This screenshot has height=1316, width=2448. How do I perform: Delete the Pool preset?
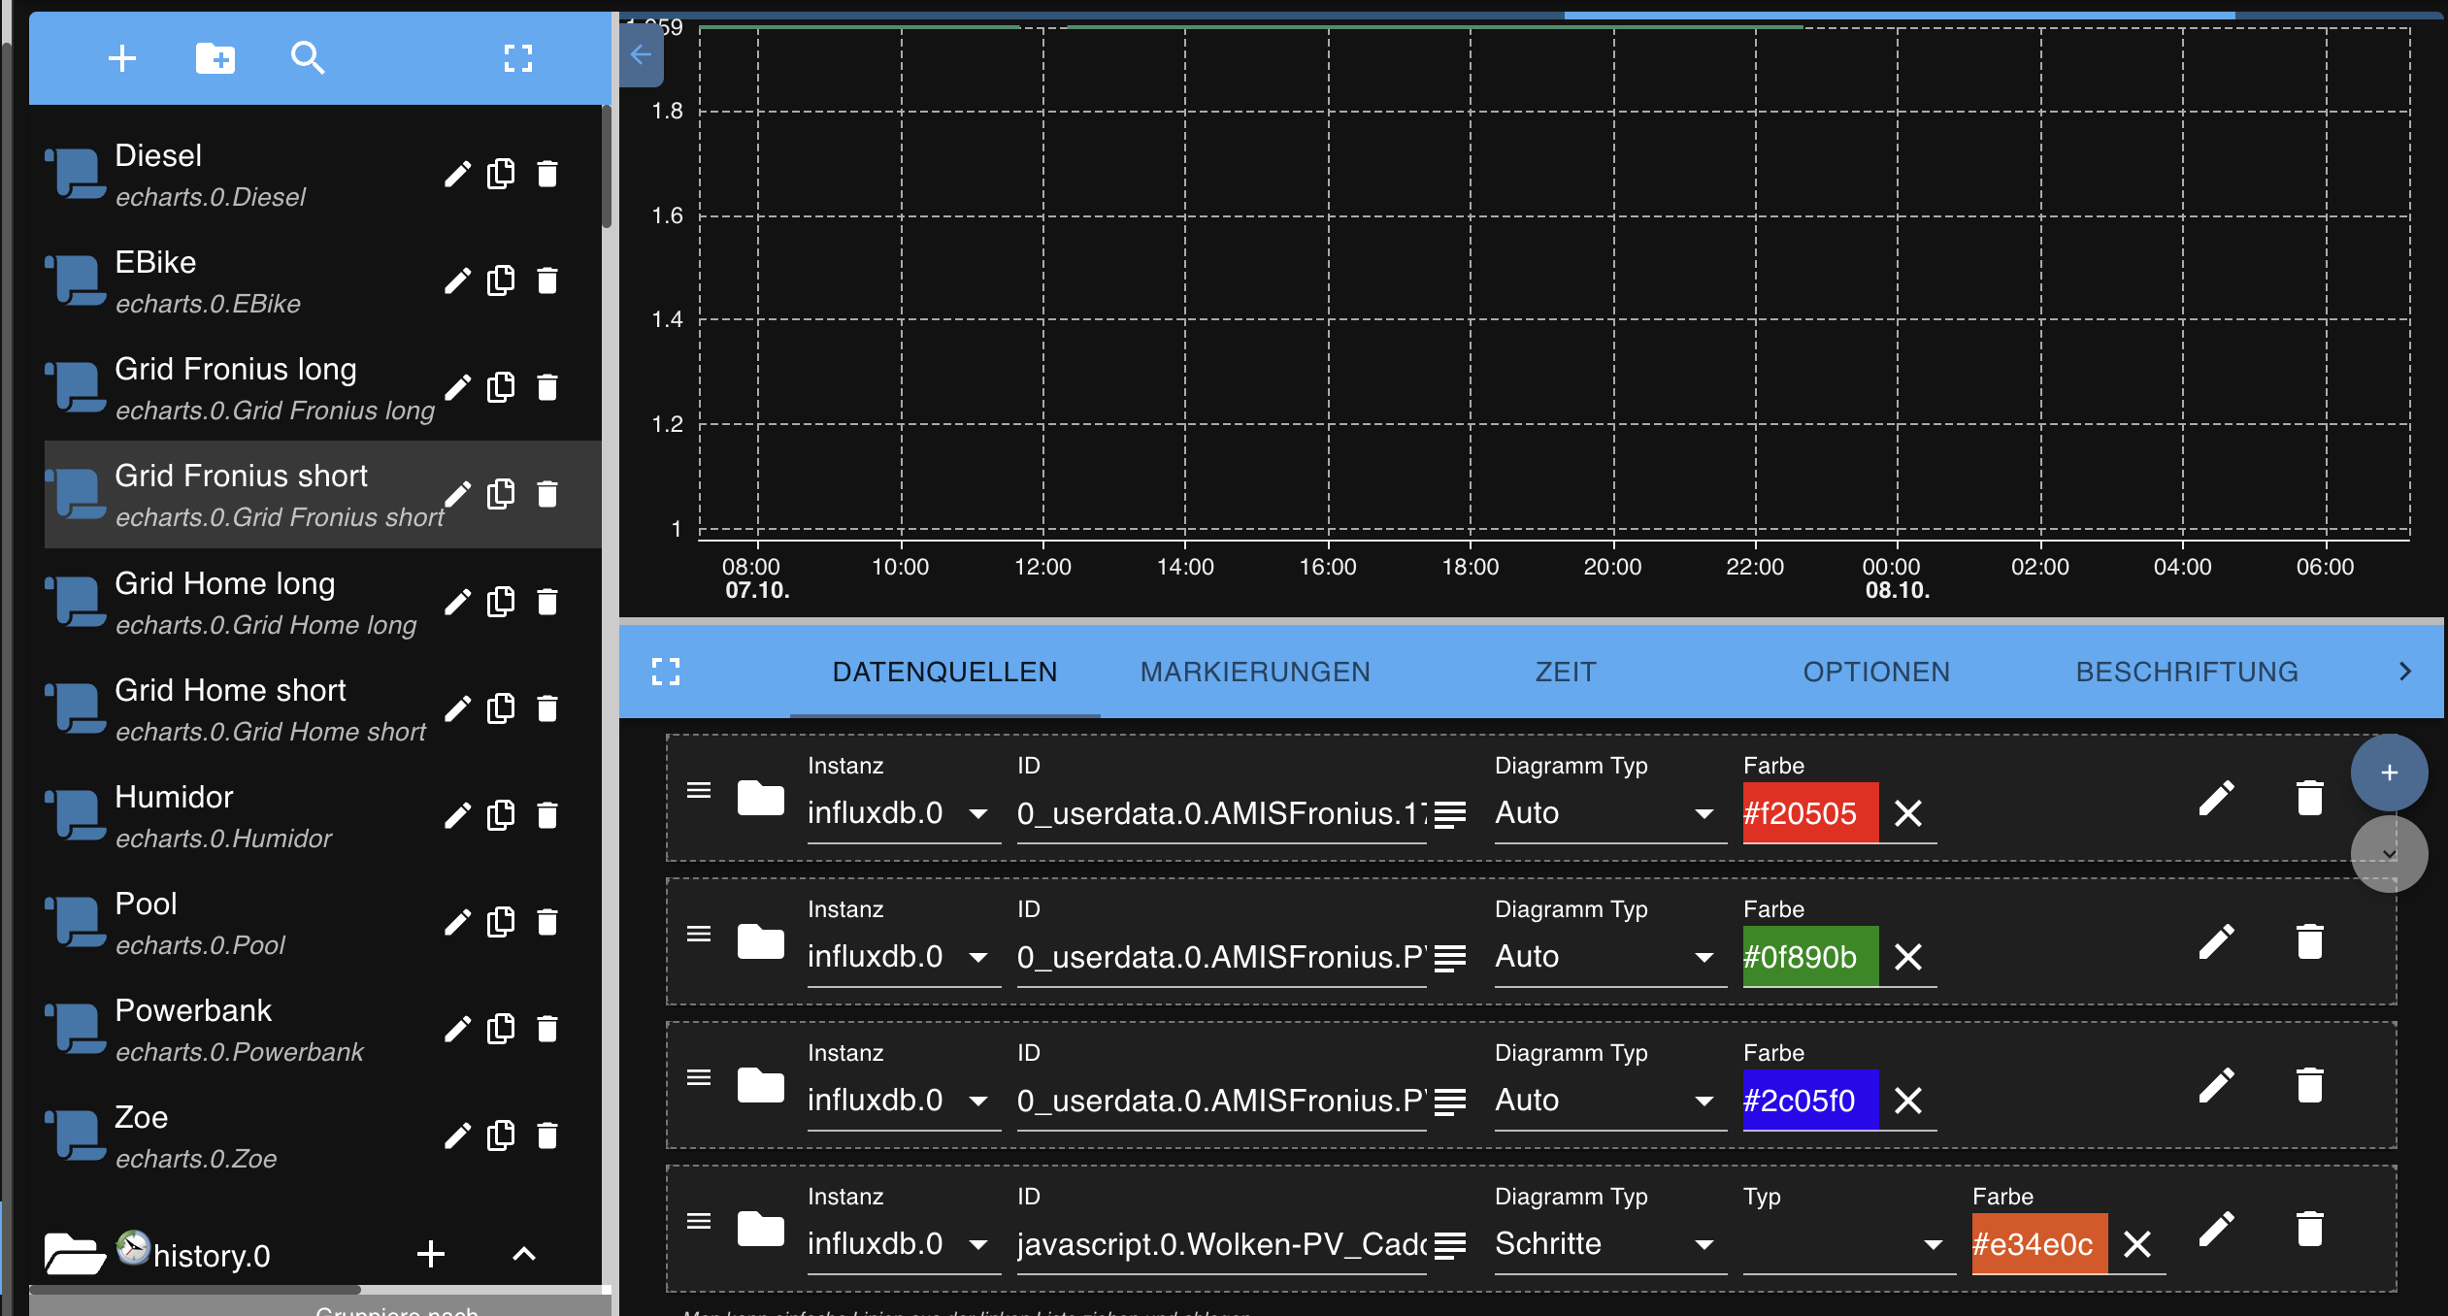547,921
